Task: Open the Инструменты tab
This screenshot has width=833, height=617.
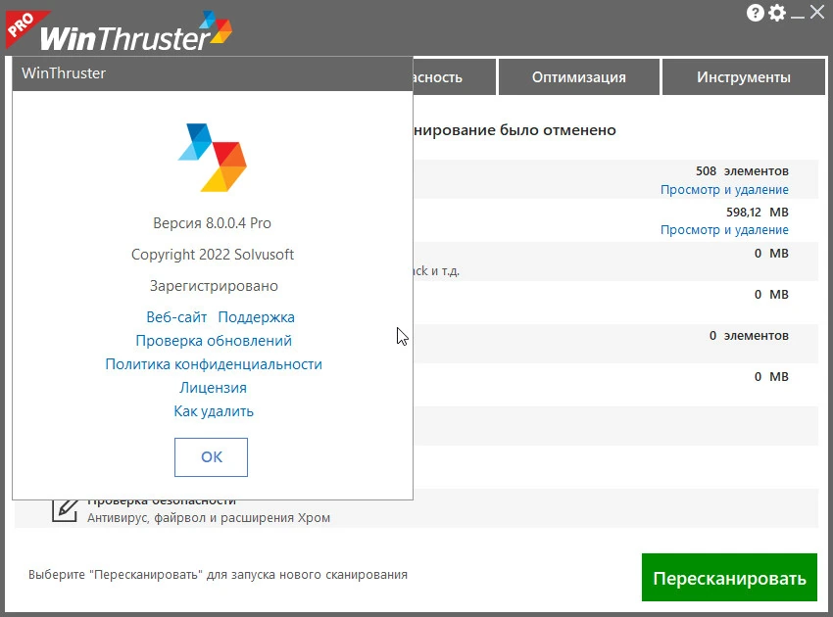Action: point(744,77)
